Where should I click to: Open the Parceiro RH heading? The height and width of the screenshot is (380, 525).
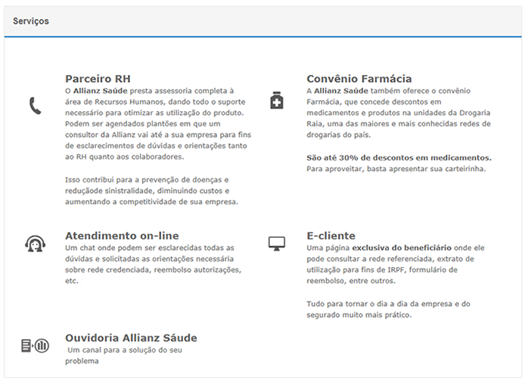coord(98,79)
